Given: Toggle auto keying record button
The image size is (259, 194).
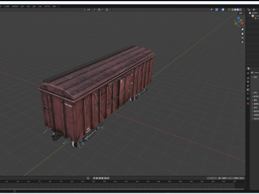Looking at the screenshot, I should (88, 178).
